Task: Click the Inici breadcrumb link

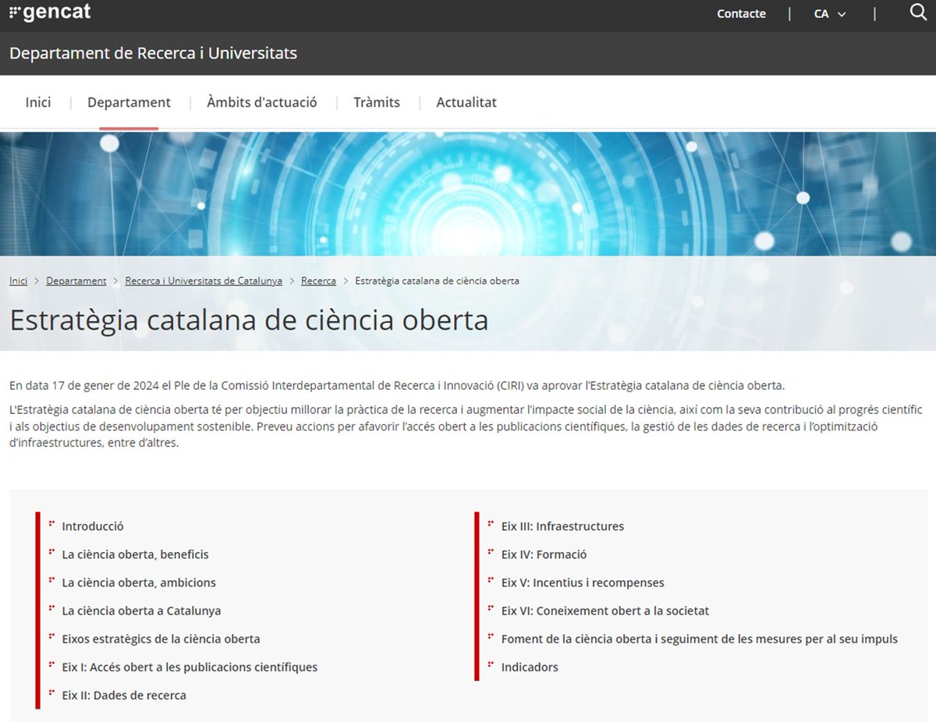Action: point(18,281)
